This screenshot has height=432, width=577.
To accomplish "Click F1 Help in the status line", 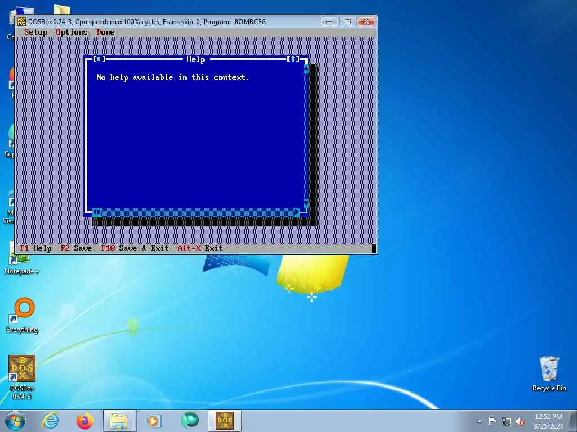I will click(35, 248).
